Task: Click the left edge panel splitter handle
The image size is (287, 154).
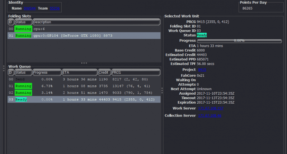Action: point(4,68)
